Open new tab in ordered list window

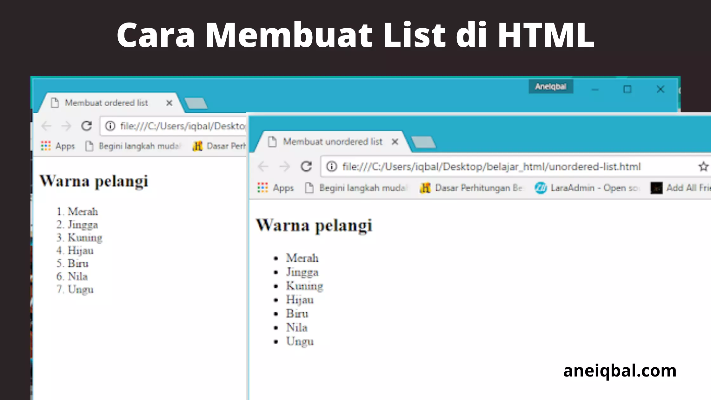click(196, 103)
